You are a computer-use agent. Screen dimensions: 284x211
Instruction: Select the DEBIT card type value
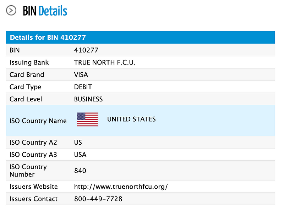pos(83,87)
